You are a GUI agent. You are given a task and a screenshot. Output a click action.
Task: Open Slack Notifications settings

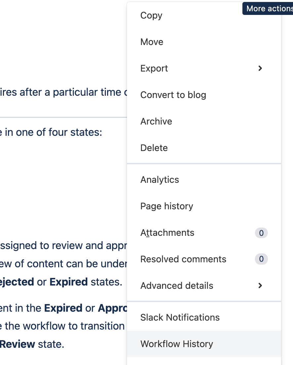tap(204, 318)
